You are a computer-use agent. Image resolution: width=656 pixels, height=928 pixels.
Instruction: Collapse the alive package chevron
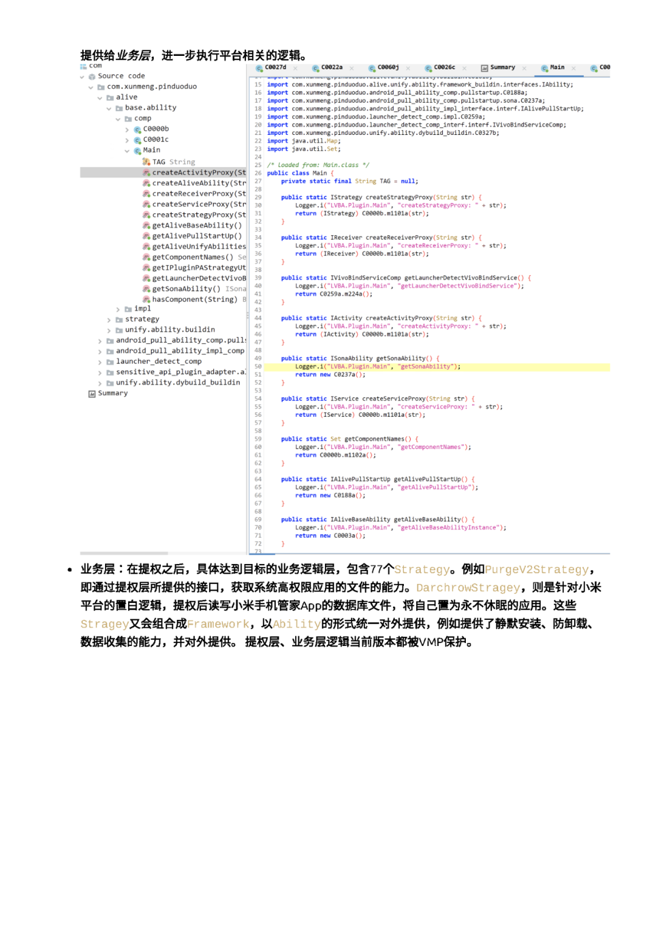pyautogui.click(x=100, y=97)
